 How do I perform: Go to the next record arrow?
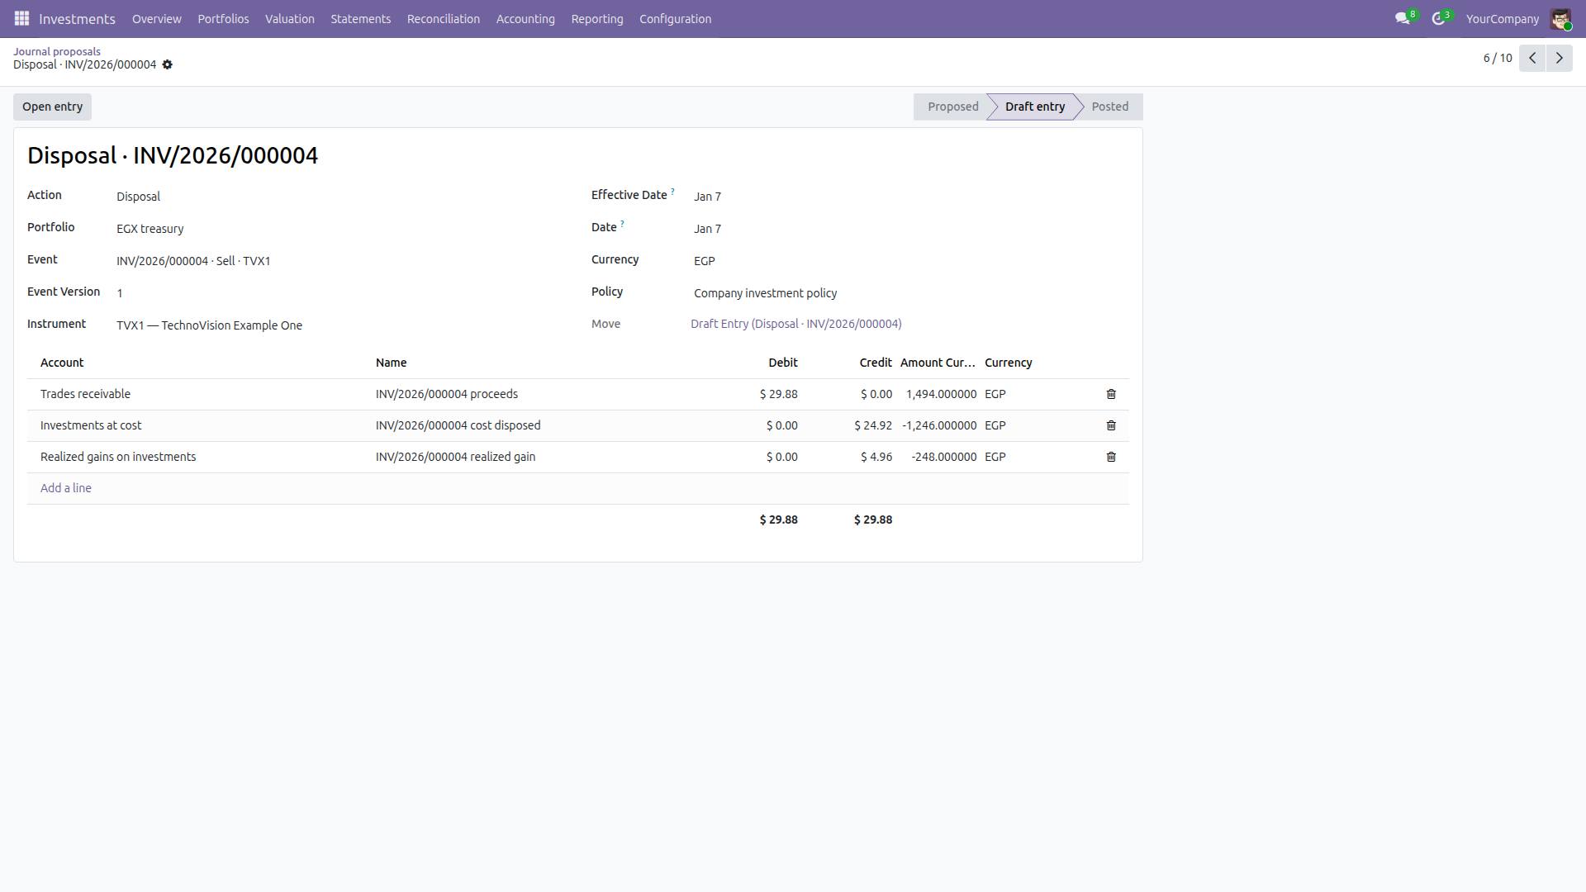tap(1560, 58)
